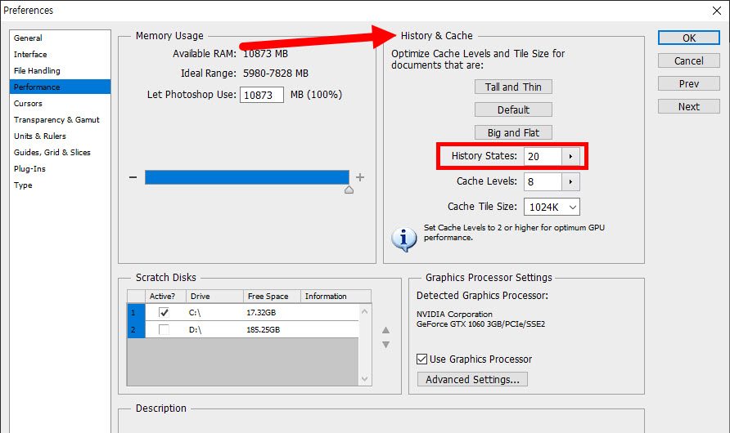Open Transparency & Gamut preferences
Screen dimensions: 730x433
56,119
